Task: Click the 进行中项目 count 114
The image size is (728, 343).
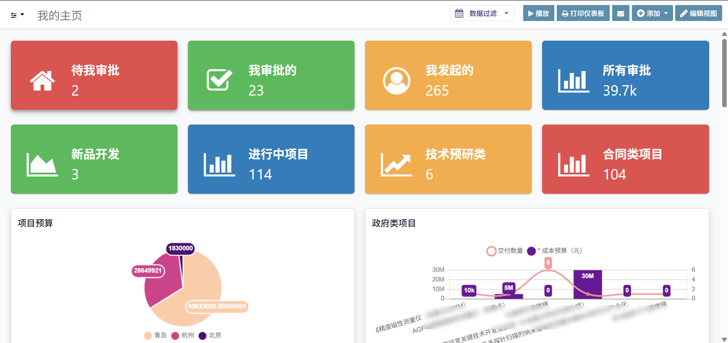Action: (x=260, y=174)
